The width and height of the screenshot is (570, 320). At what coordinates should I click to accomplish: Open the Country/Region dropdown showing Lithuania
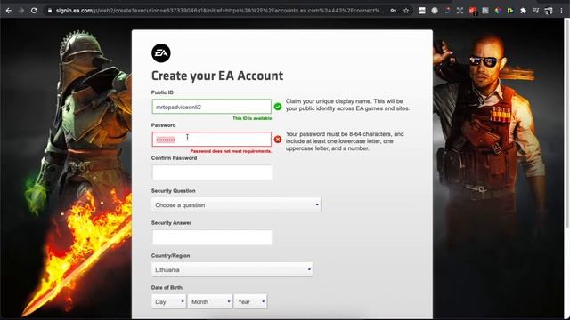[232, 269]
